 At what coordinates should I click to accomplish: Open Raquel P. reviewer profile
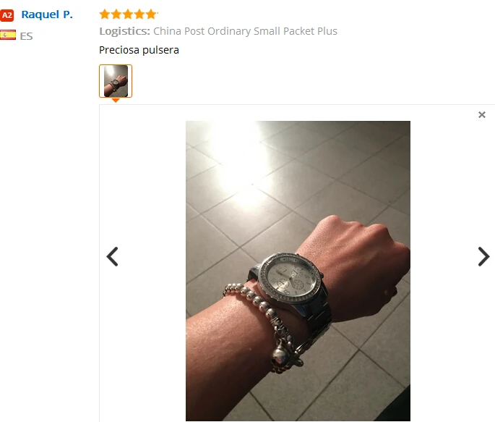(x=47, y=15)
